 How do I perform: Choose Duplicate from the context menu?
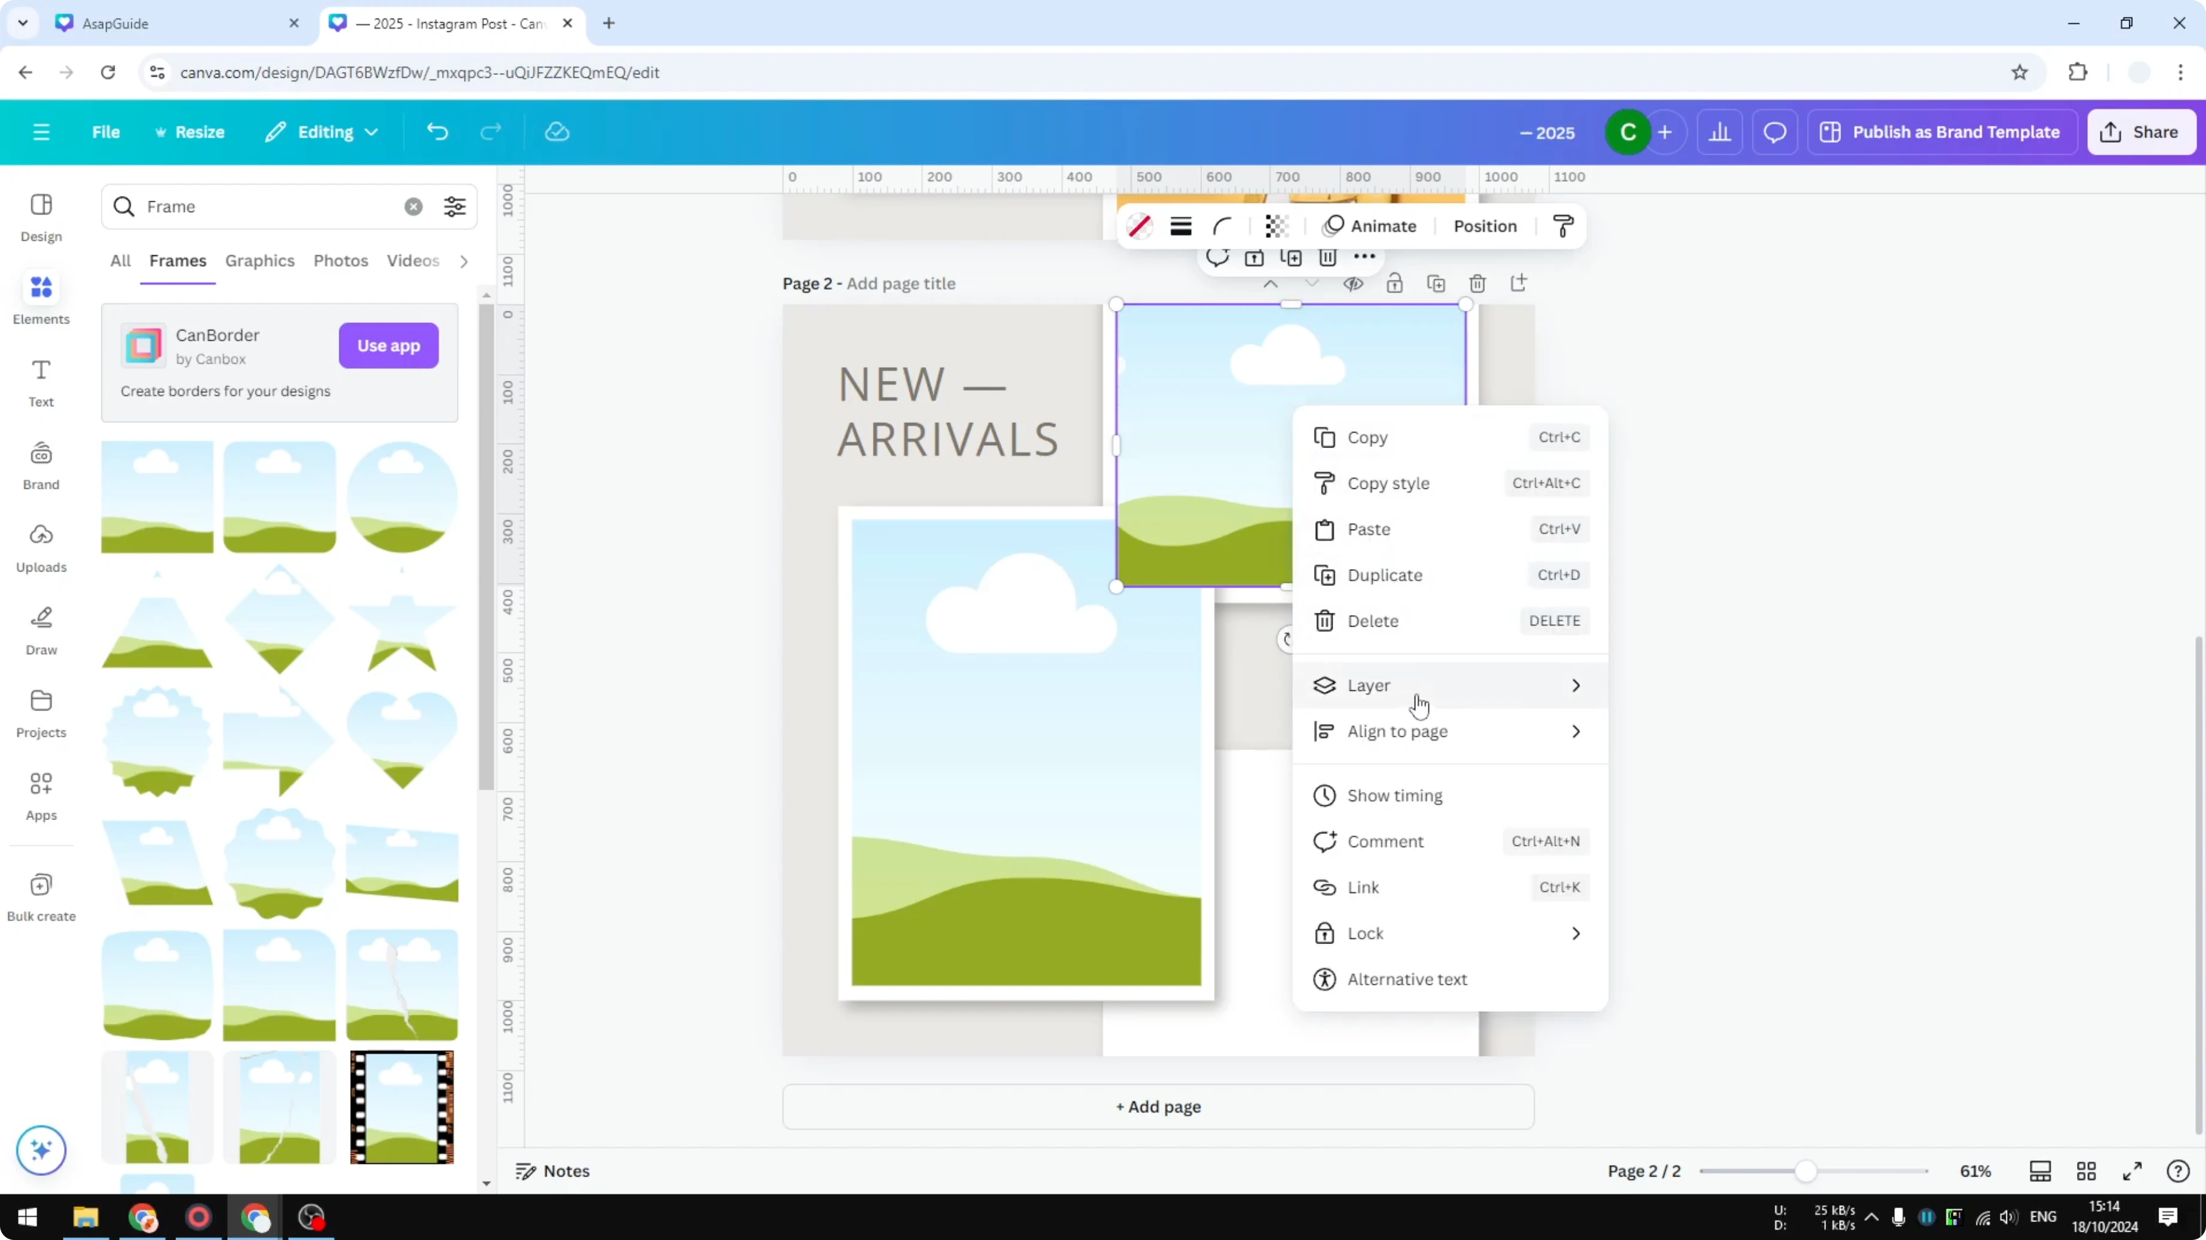pos(1384,575)
